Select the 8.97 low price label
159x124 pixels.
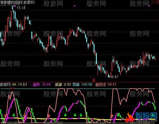click(x=115, y=77)
